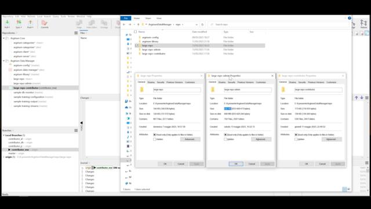The width and height of the screenshot is (371, 209).
Task: Click the folder icon of large-repo-contributor row
Action: coord(140,54)
